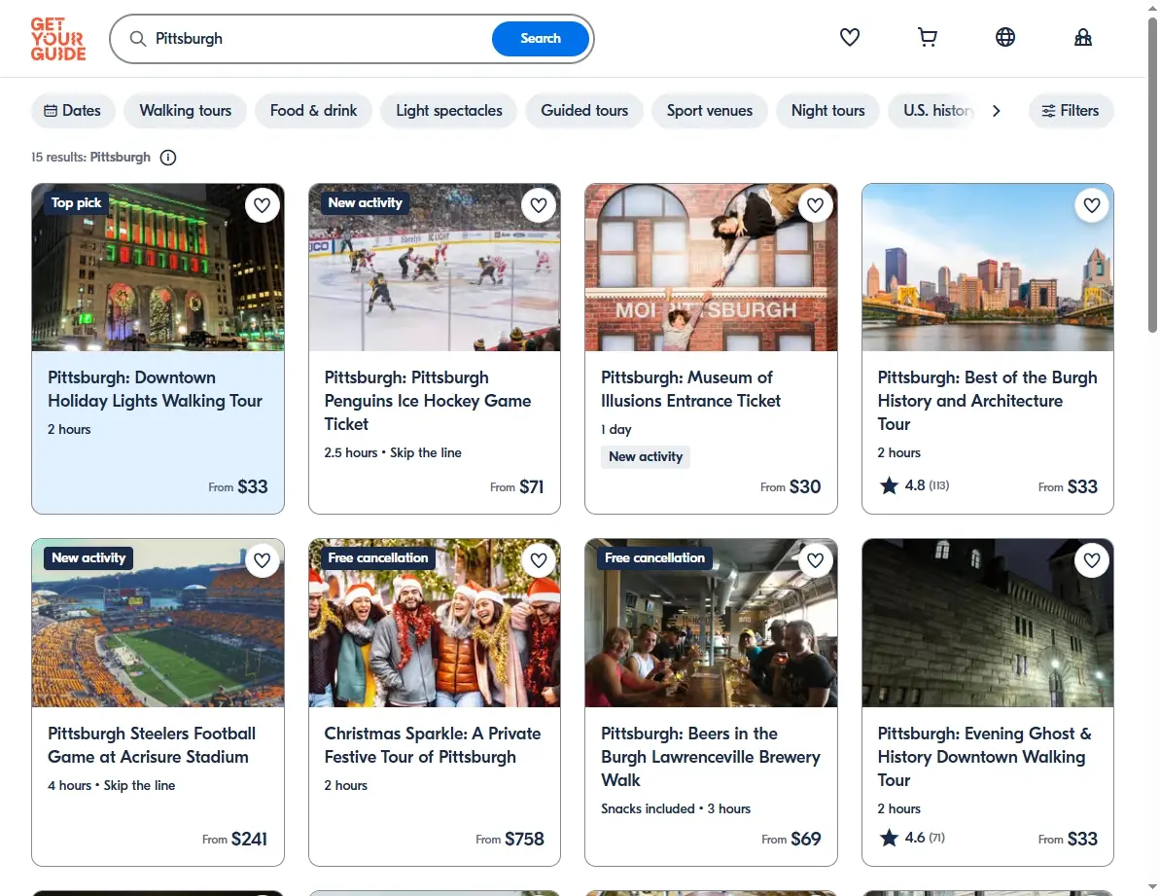The image size is (1160, 896).
Task: Open the shopping cart icon
Action: [x=927, y=37]
